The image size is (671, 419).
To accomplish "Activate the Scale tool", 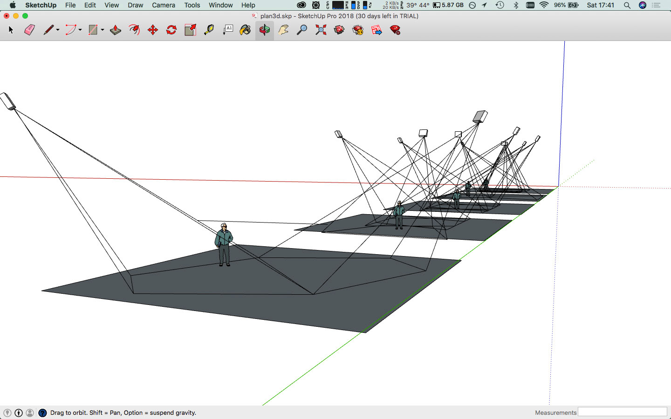I will tap(190, 30).
